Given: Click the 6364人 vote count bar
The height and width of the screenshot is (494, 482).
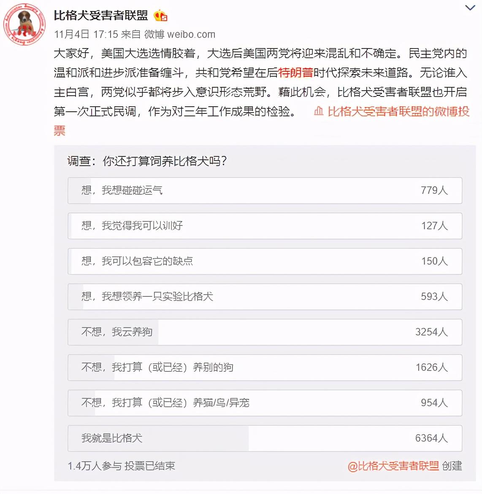Looking at the screenshot, I should click(x=431, y=438).
